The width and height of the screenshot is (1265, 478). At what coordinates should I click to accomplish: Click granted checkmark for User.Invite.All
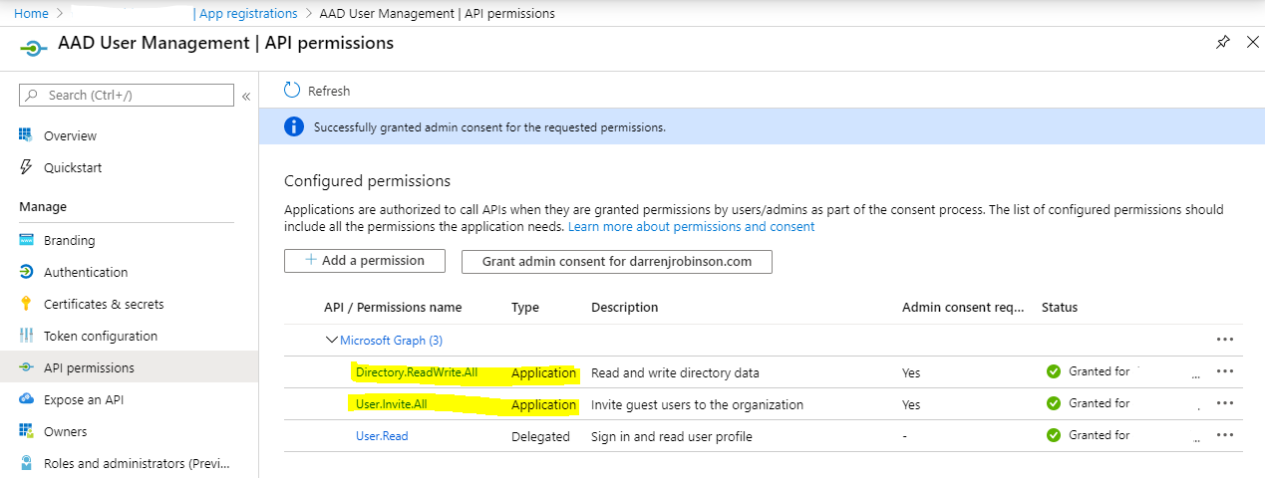click(x=1054, y=403)
